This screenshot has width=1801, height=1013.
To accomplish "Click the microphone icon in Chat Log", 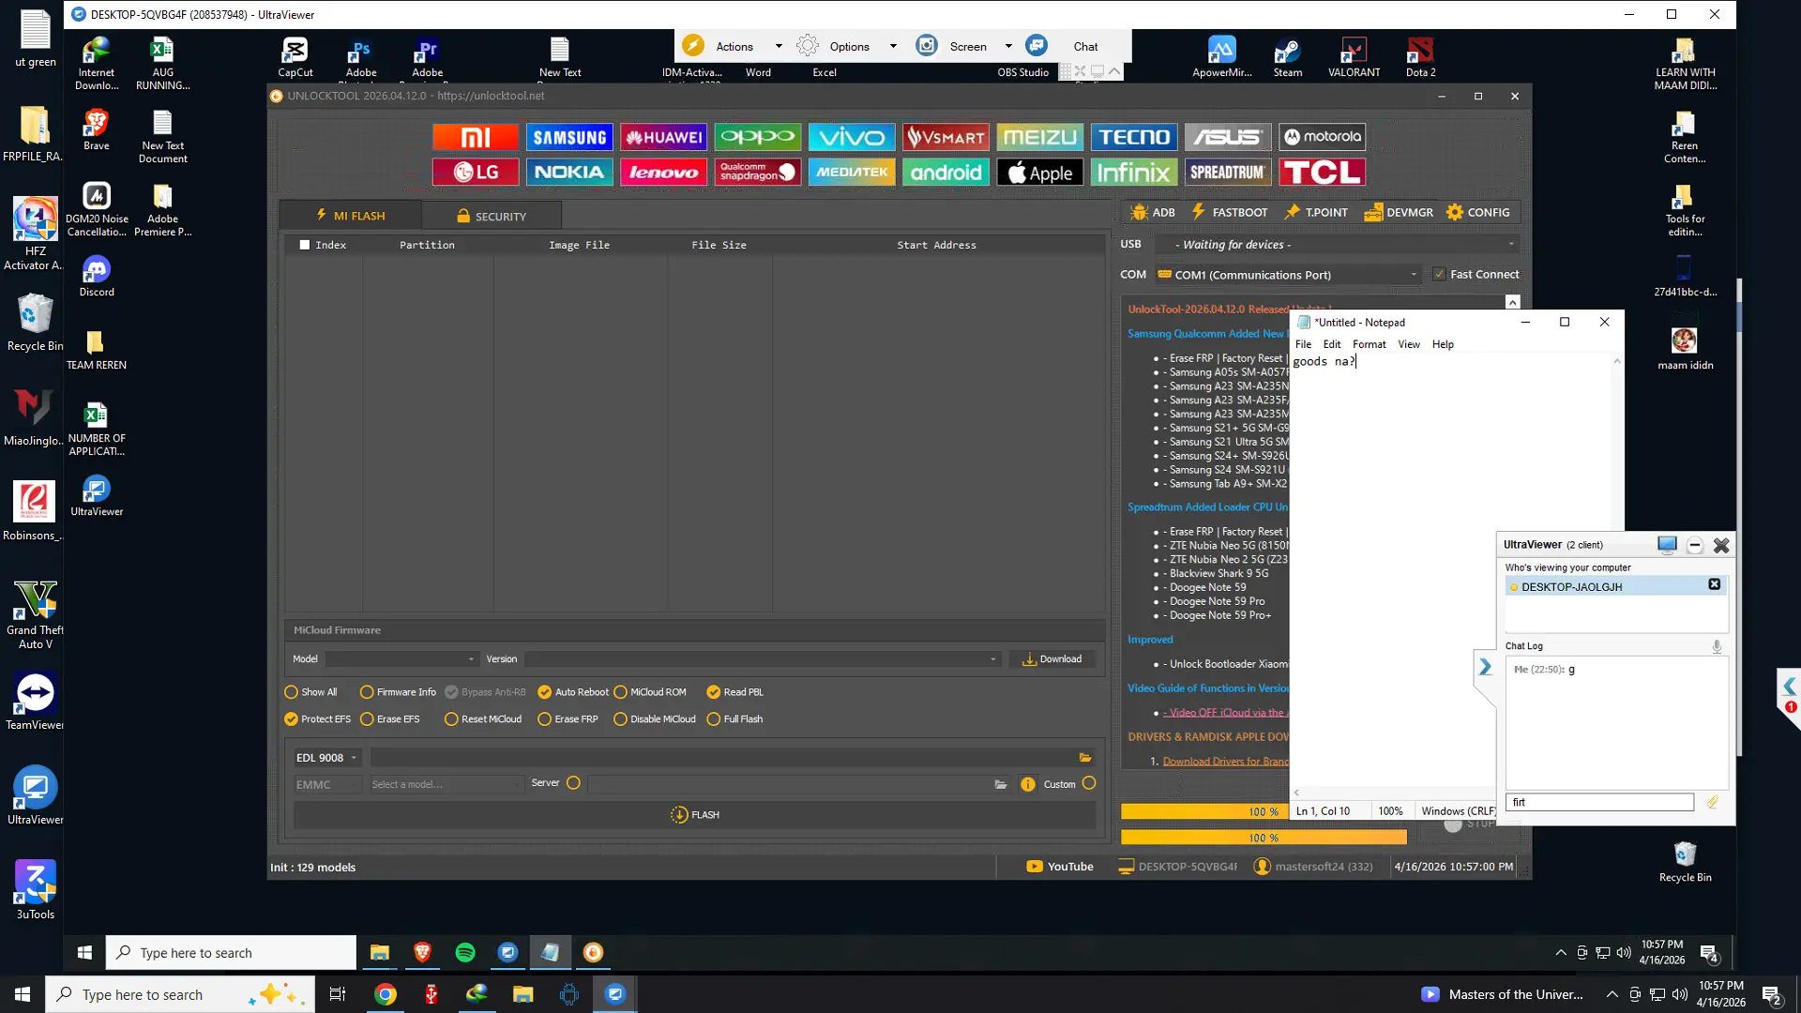I will click(x=1717, y=646).
